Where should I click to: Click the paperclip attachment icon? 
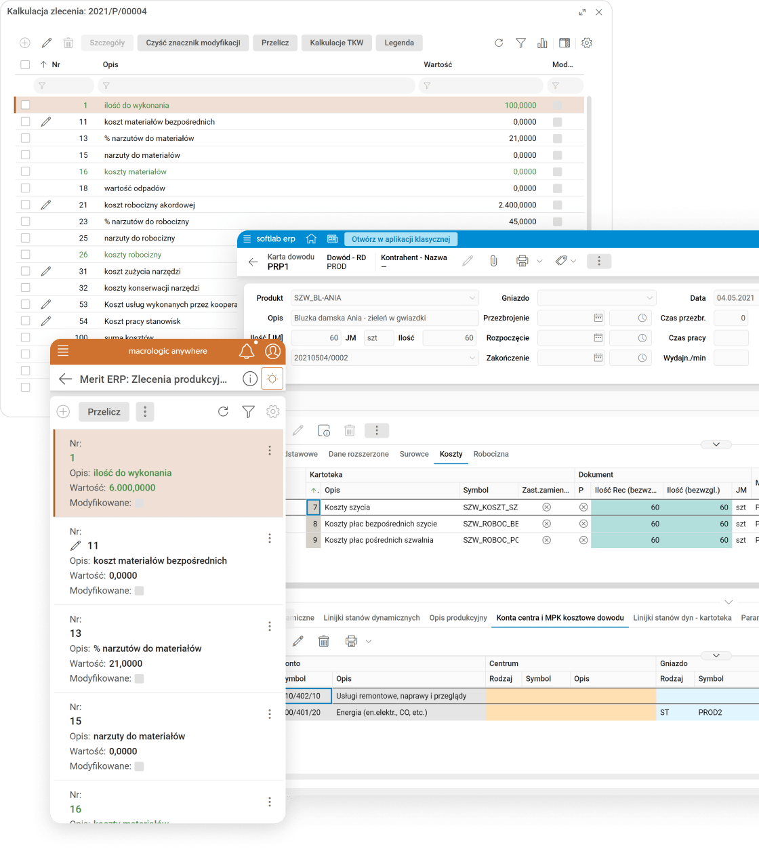coord(493,261)
